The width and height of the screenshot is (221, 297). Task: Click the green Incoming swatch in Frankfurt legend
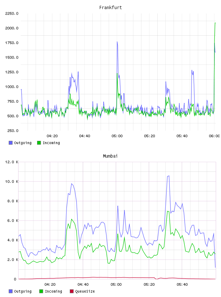click(39, 143)
